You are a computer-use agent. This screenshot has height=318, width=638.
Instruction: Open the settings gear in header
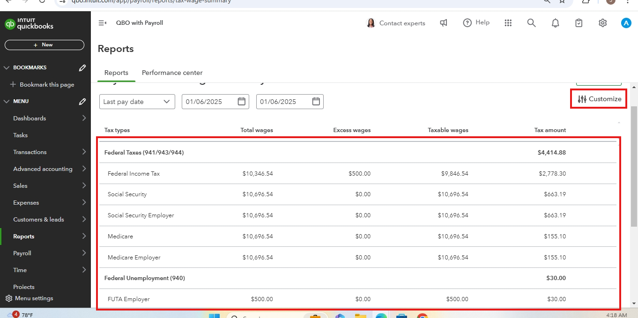(603, 23)
